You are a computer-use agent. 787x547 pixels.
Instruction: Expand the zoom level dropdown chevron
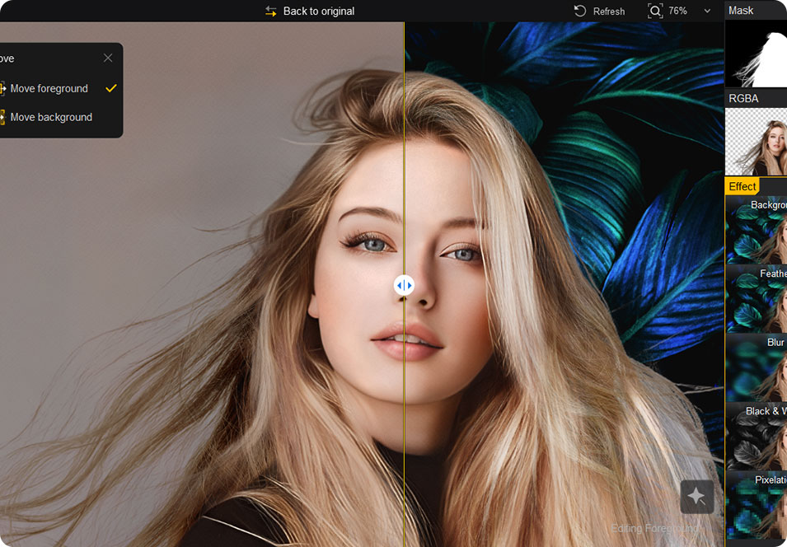[707, 12]
